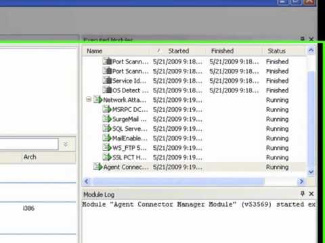Click the i386 value in Arch column

(x=28, y=208)
